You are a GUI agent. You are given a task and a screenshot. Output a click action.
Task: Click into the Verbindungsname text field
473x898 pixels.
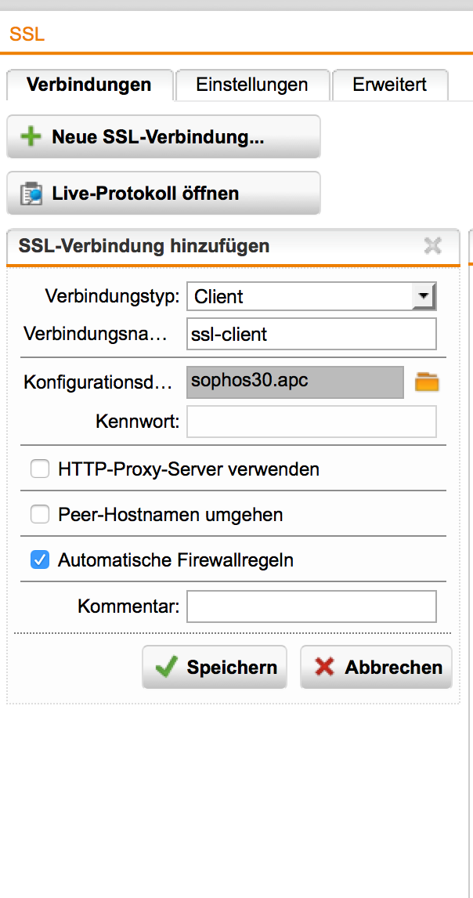[x=311, y=335]
